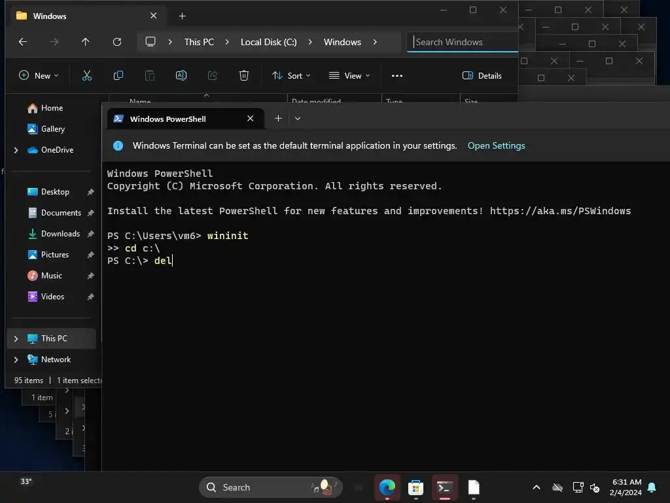The image size is (670, 503).
Task: Click the network display tray icon
Action: (578, 487)
